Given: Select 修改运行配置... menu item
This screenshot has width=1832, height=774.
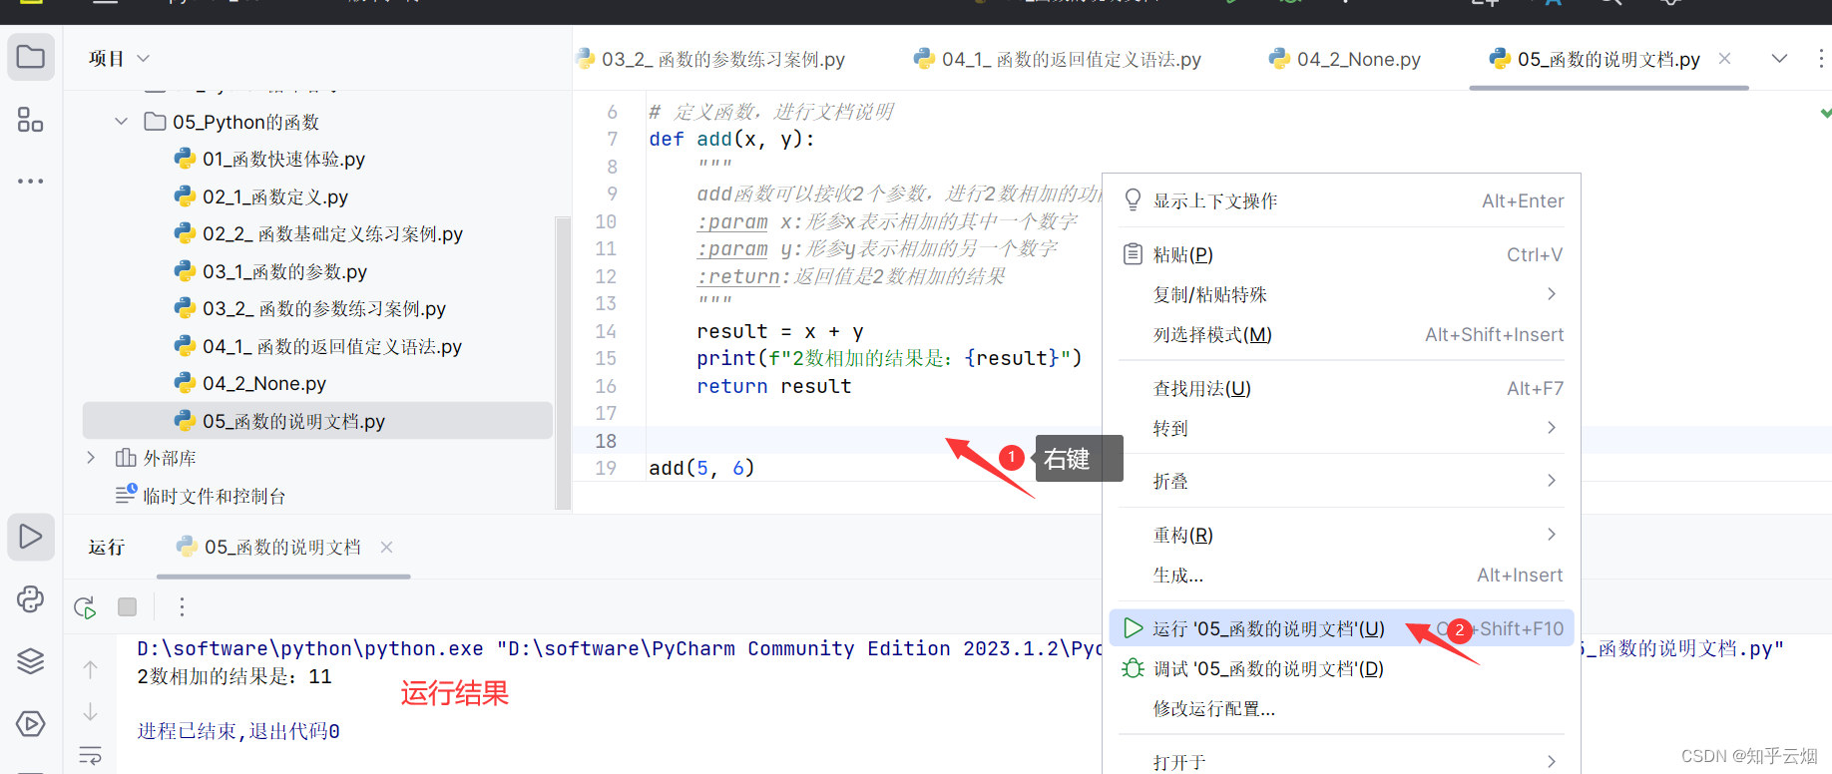Looking at the screenshot, I should [1341, 708].
